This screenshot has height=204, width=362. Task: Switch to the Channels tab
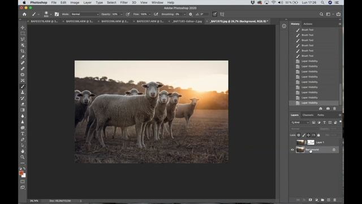tap(308, 115)
